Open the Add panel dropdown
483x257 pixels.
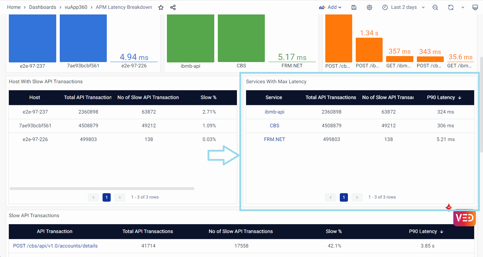(330, 7)
